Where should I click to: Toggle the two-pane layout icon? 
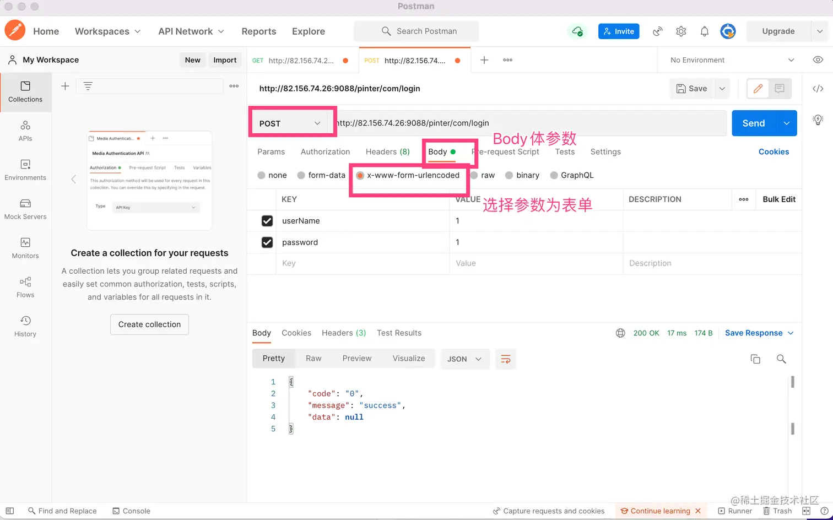point(807,511)
